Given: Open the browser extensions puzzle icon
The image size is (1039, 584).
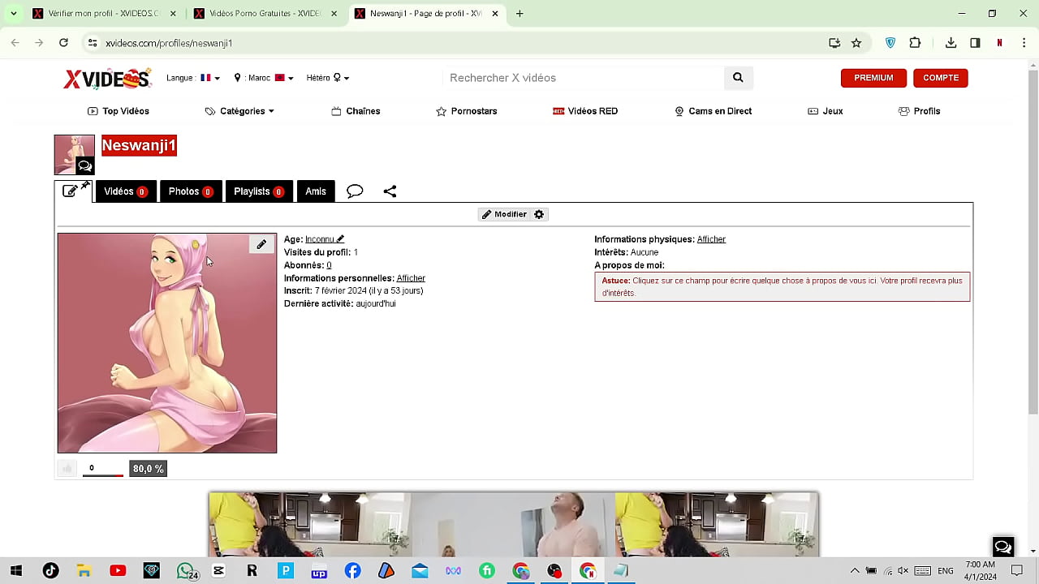Looking at the screenshot, I should coord(915,43).
